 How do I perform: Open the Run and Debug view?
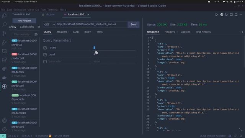click(x=4, y=42)
